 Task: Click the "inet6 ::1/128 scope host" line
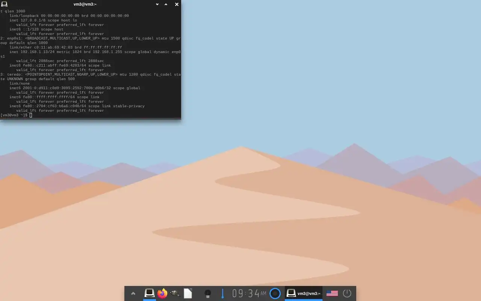tap(36, 29)
